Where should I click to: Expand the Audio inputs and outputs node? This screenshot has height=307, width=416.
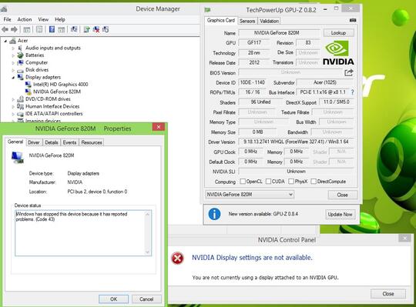point(13,48)
